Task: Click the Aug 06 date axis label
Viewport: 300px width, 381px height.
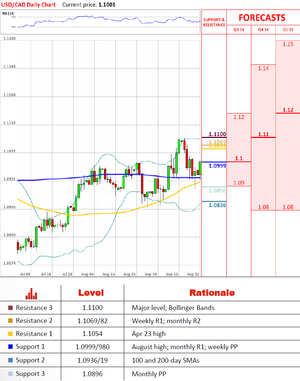Action: coord(87,274)
